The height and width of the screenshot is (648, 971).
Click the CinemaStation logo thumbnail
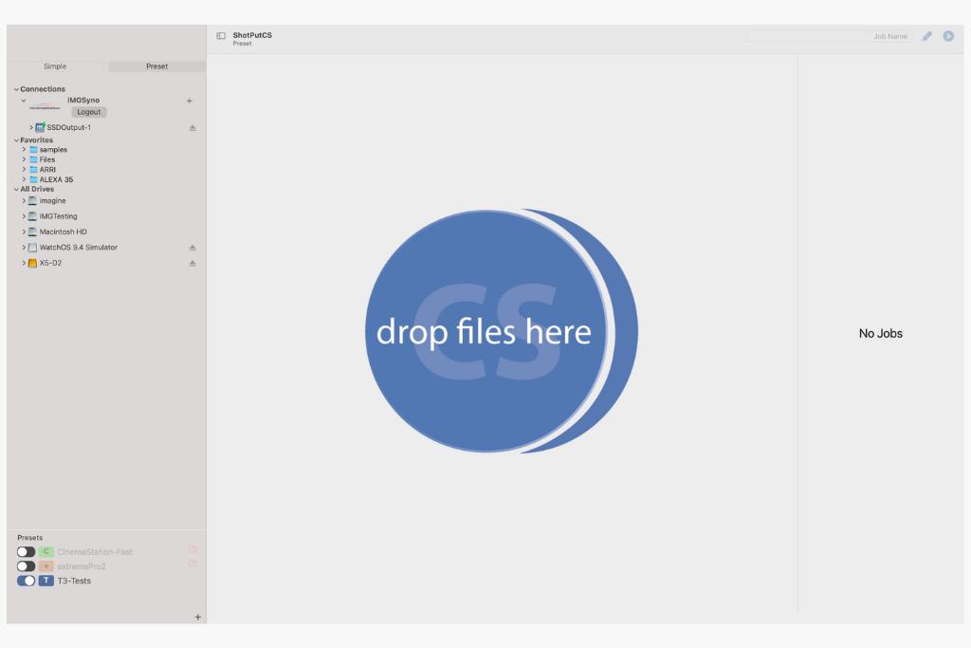point(45,107)
